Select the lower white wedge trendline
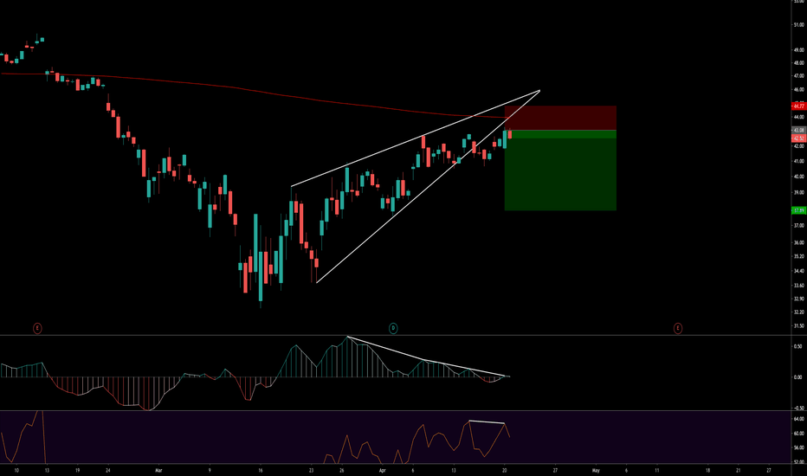 pos(429,186)
